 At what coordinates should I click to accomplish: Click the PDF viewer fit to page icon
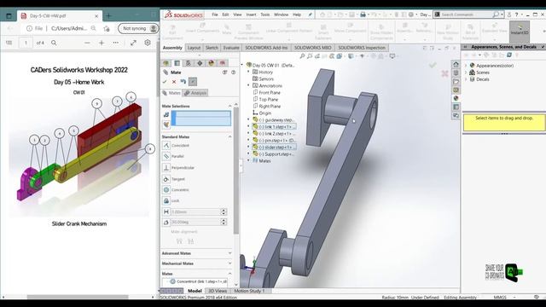click(133, 43)
